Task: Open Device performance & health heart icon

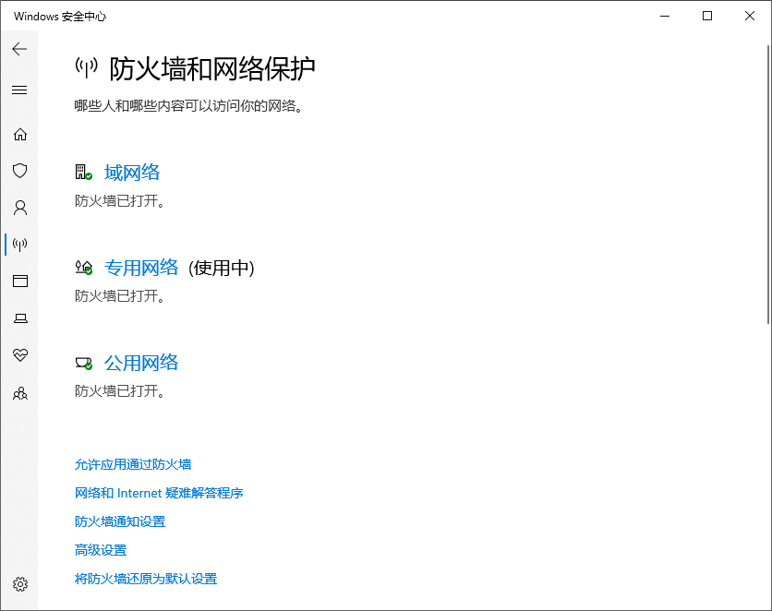Action: tap(20, 354)
